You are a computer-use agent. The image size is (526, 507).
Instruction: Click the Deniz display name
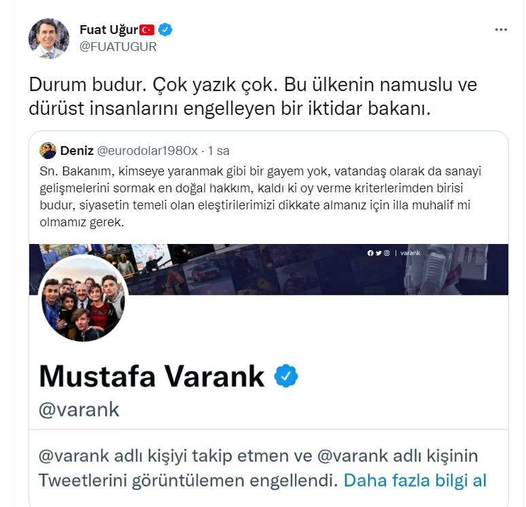(77, 151)
